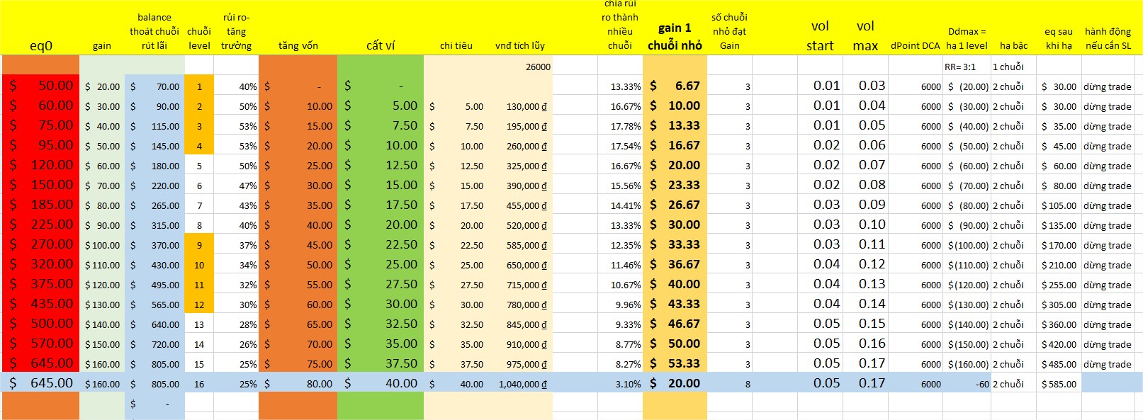The width and height of the screenshot is (1143, 420).
Task: Click the orange chuỗi level 12 cell
Action: (x=199, y=305)
